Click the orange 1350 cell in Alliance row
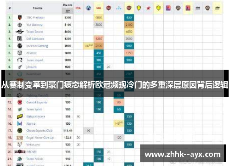Image resolution: width=230 pixels, height=166 pixels. (x=129, y=53)
